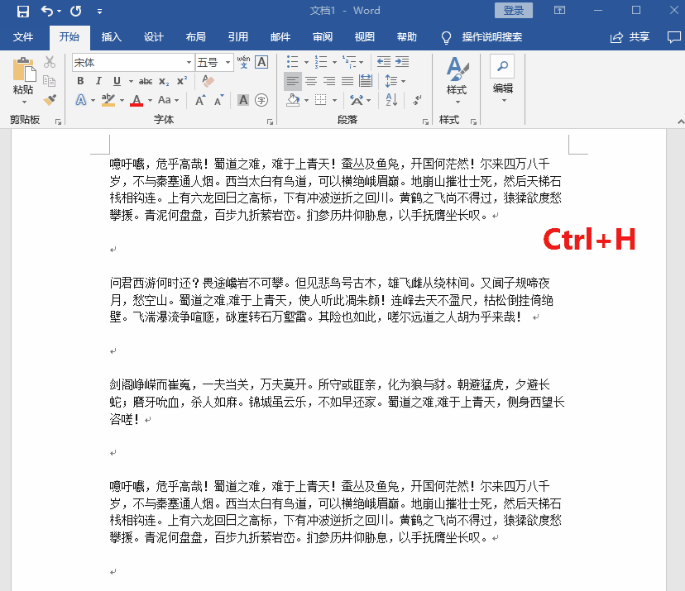Open the font name dropdown

click(190, 61)
